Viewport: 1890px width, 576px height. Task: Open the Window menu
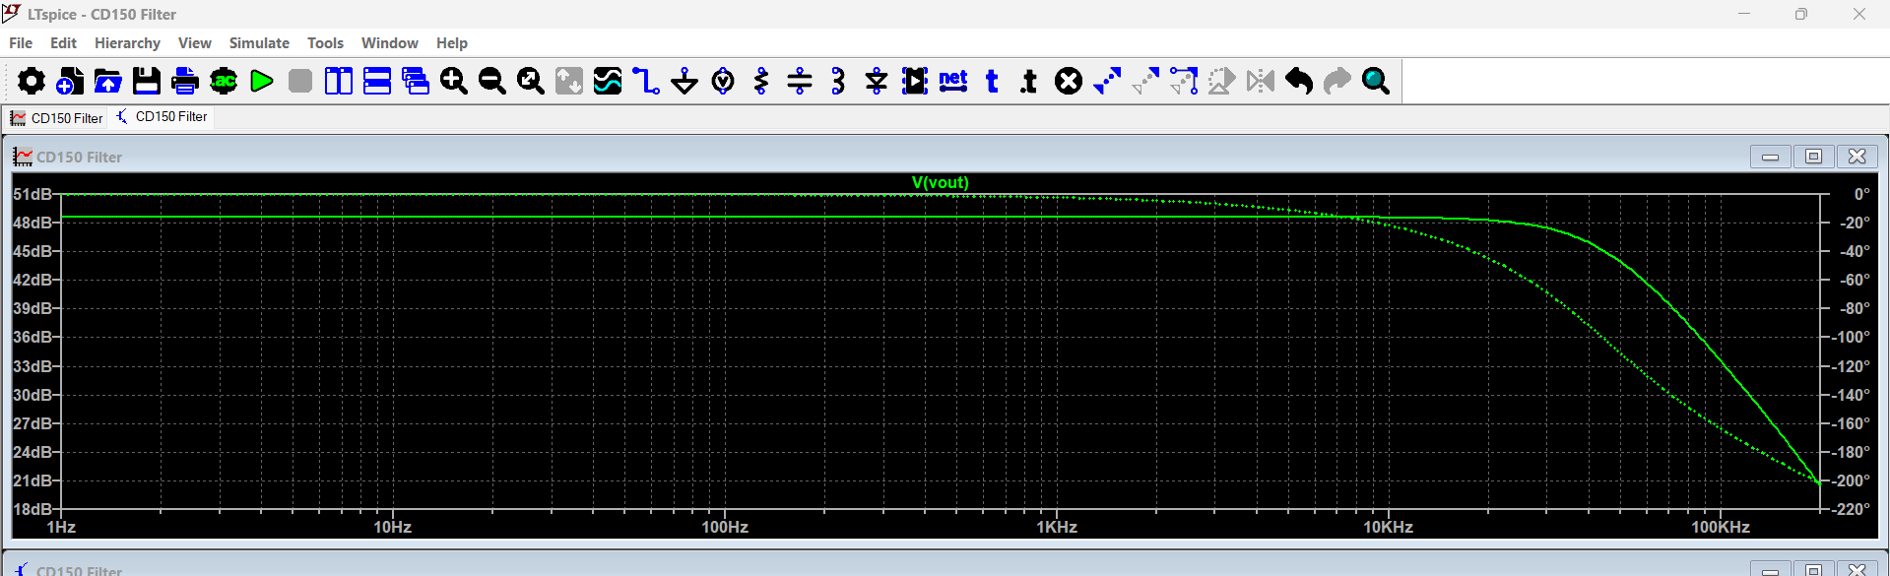point(390,43)
